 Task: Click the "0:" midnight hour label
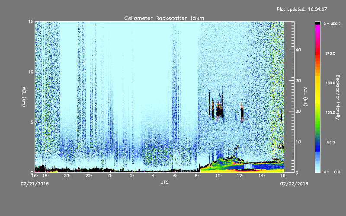pos(111,176)
